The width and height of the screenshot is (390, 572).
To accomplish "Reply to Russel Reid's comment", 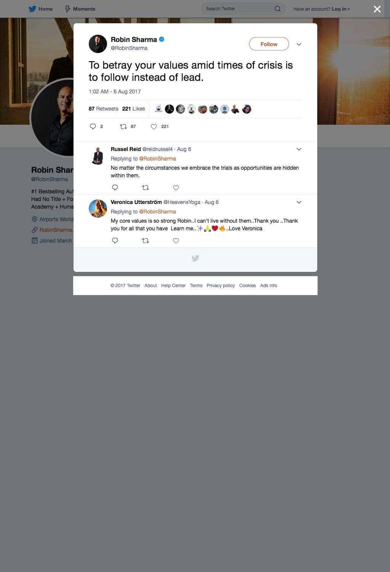I will click(115, 187).
